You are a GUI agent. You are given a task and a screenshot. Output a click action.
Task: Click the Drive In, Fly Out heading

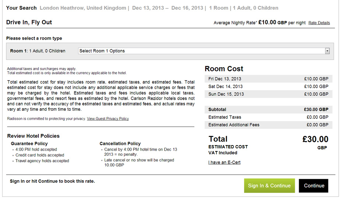pyautogui.click(x=29, y=22)
